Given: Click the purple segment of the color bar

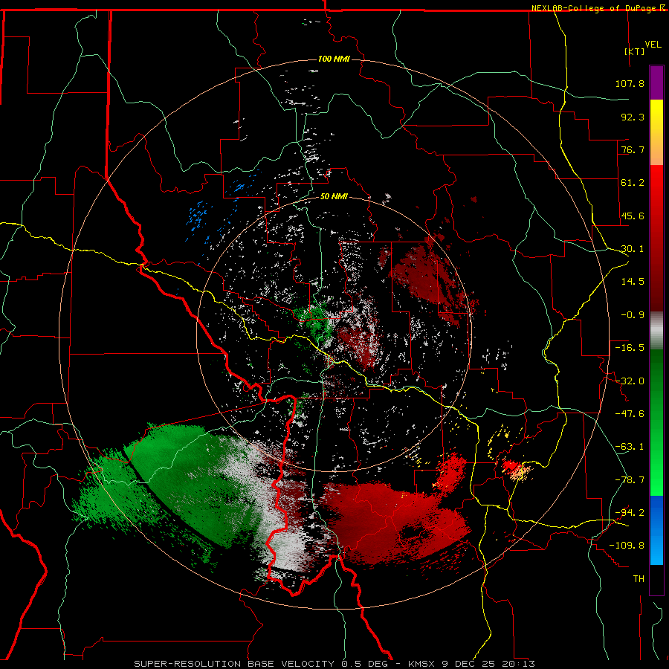Looking at the screenshot, I should tap(656, 83).
